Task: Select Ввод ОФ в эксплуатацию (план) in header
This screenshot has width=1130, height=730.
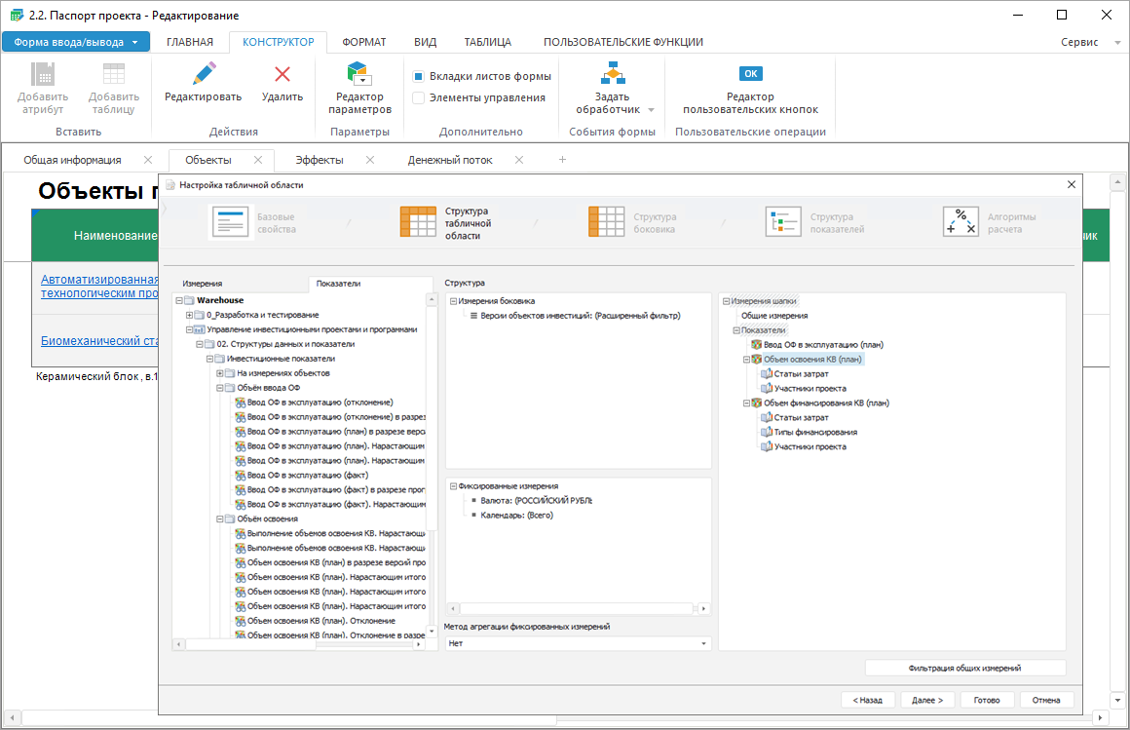Action: 823,345
